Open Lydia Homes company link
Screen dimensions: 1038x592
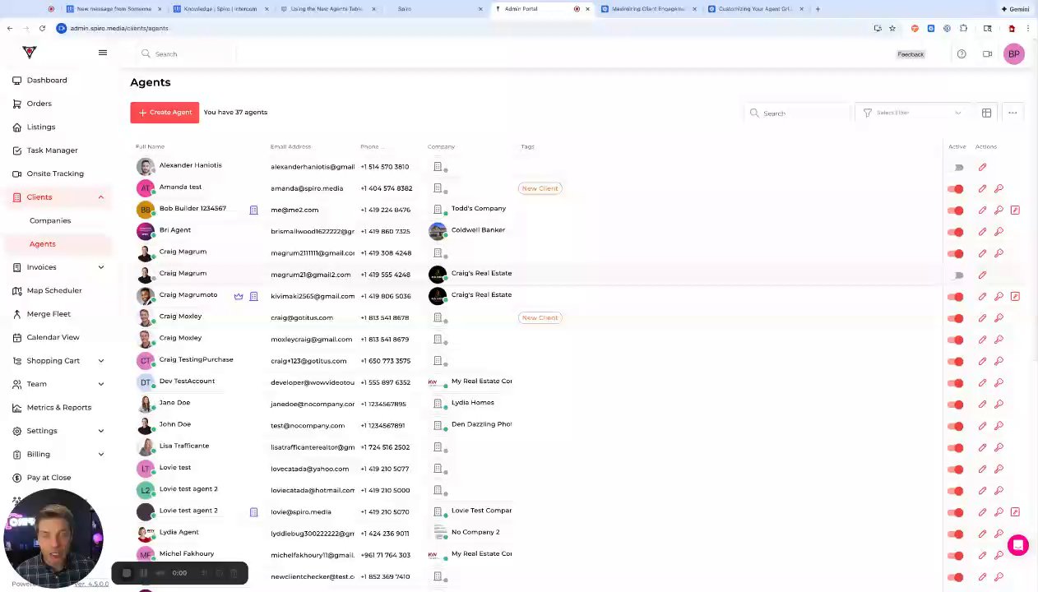coord(472,403)
